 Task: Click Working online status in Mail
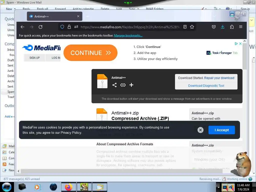click(x=237, y=179)
